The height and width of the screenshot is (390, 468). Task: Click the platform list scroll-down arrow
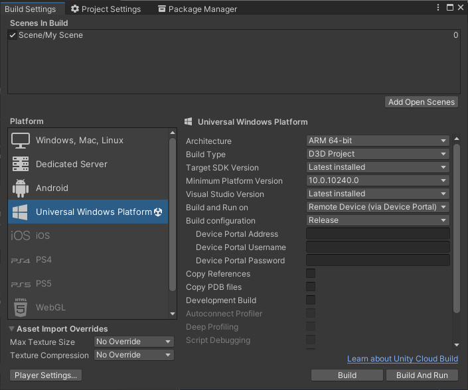tap(172, 314)
